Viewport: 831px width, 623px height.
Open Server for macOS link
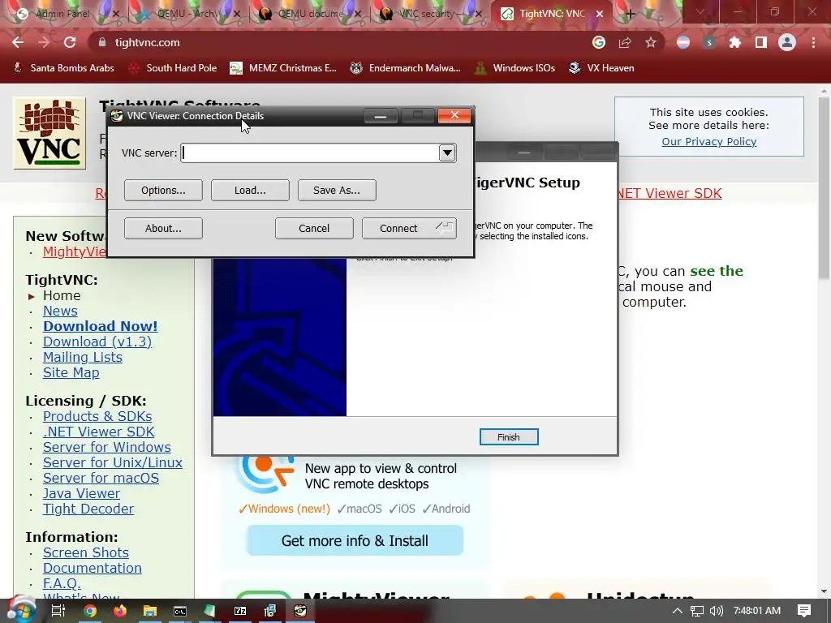click(101, 478)
